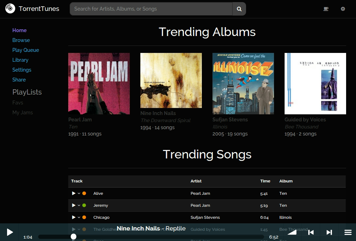Click the search magnifier button
This screenshot has height=241, width=356.
coord(239,9)
